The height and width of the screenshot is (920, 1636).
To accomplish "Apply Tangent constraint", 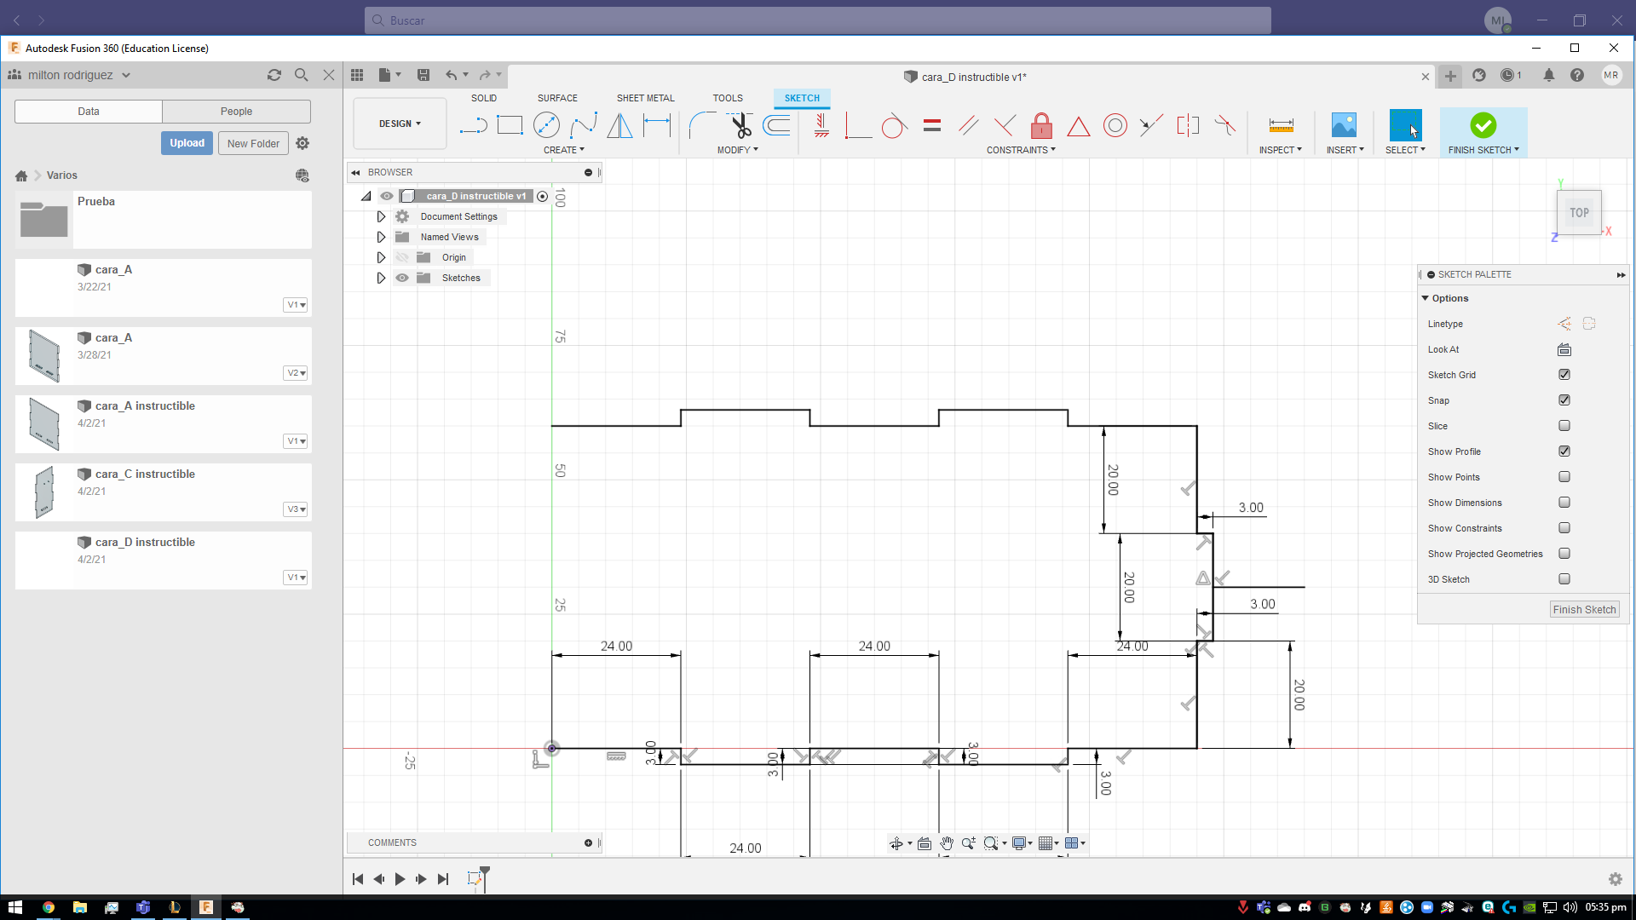I will (894, 126).
